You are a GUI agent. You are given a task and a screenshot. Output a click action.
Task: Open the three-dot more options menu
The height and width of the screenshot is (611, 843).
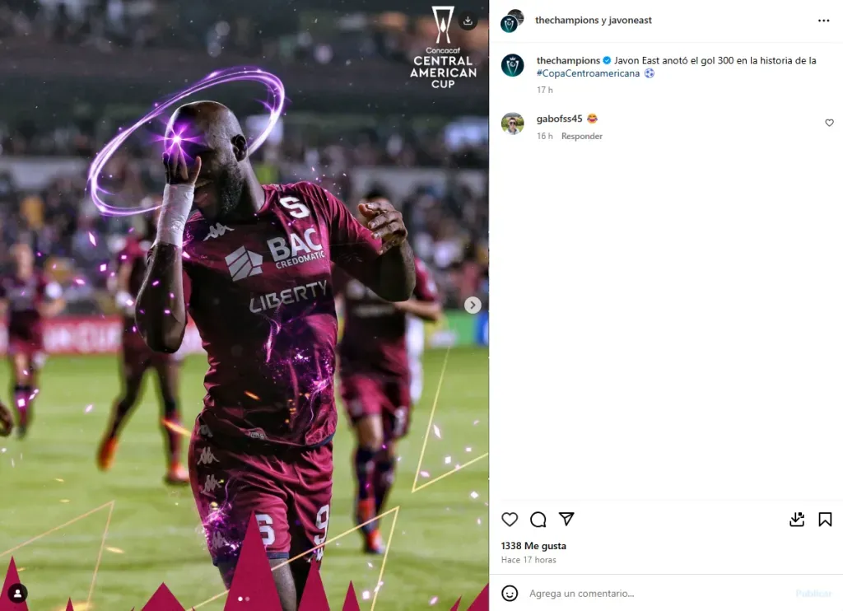coord(823,21)
